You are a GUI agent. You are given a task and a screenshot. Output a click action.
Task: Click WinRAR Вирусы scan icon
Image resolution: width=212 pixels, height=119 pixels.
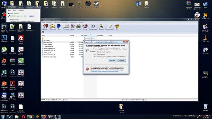click(101, 27)
